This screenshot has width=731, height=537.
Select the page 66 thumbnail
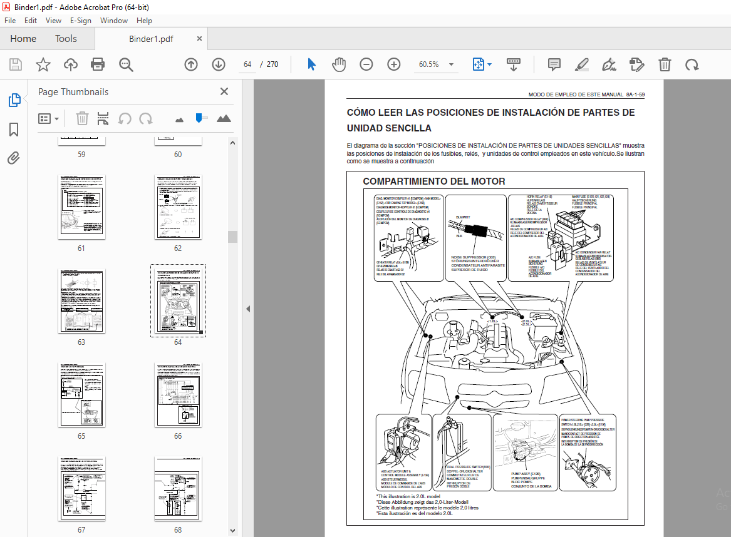pos(178,395)
